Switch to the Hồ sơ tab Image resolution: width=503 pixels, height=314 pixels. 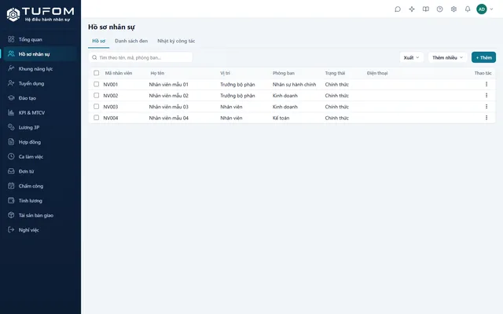98,41
